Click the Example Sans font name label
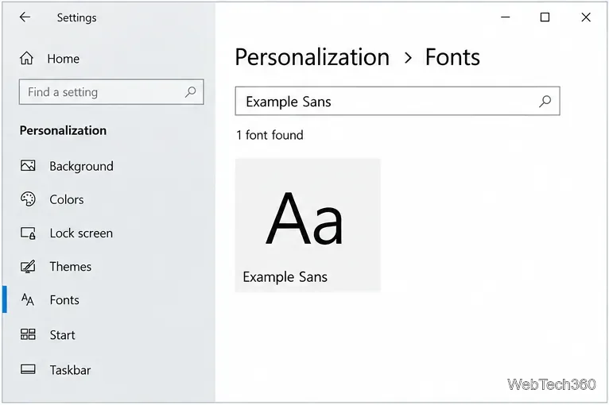 (285, 277)
